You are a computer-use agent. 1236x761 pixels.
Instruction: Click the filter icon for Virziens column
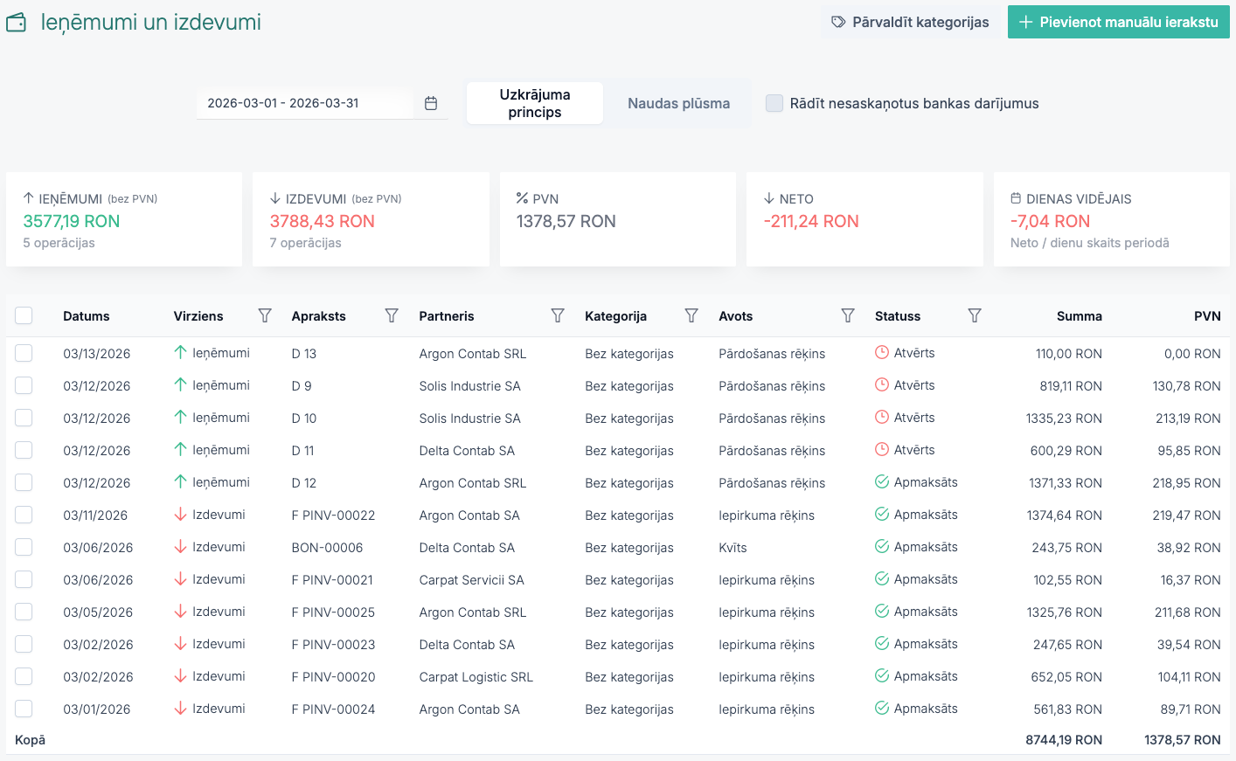point(265,315)
